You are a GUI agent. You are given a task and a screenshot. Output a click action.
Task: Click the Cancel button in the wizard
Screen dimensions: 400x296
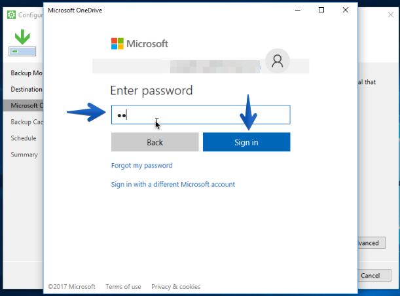[x=374, y=276]
